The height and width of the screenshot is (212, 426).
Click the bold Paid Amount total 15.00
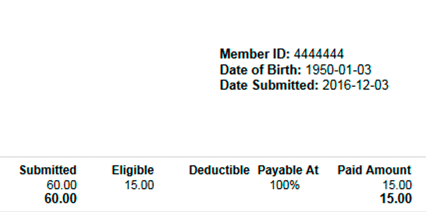396,199
